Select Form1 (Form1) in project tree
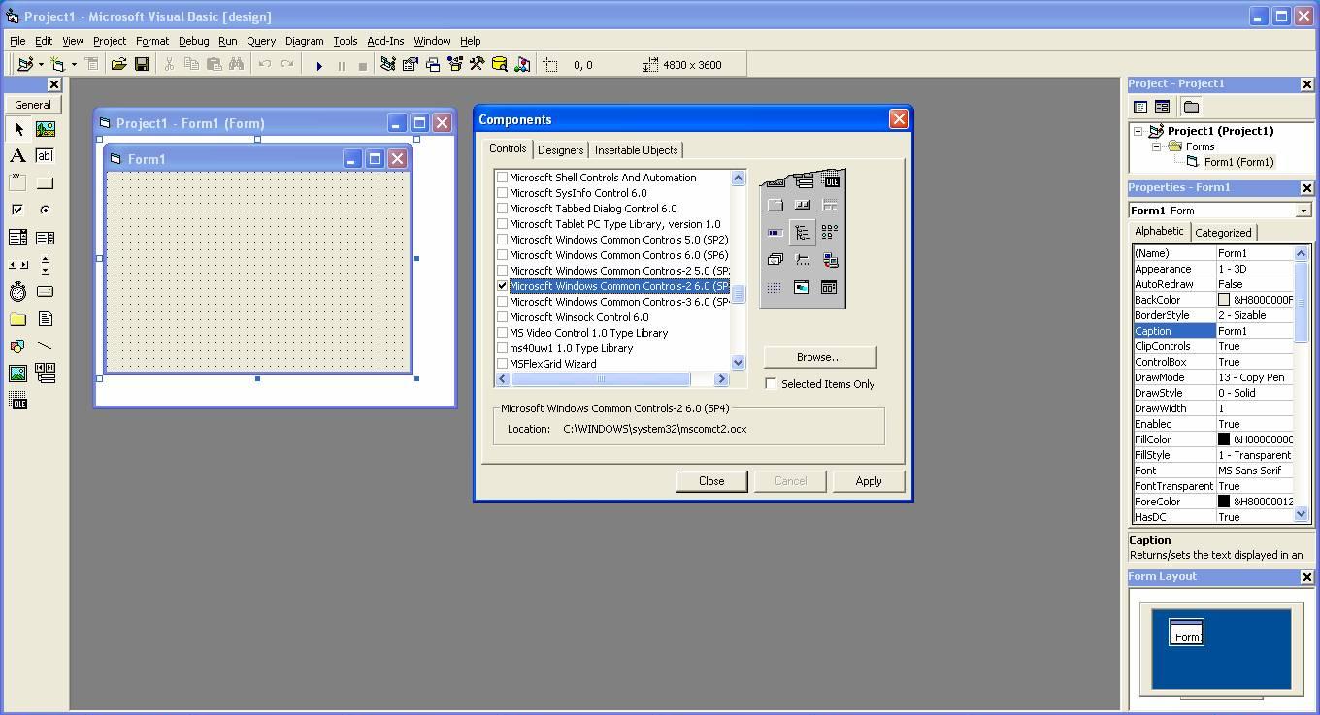The height and width of the screenshot is (715, 1320). [x=1238, y=162]
